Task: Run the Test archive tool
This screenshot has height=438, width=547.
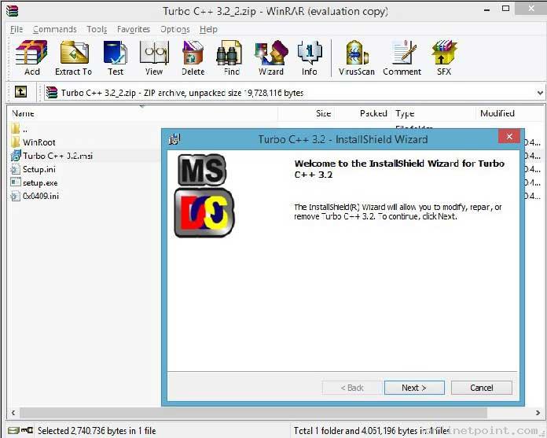Action: pyautogui.click(x=116, y=57)
